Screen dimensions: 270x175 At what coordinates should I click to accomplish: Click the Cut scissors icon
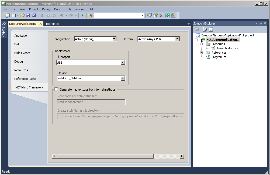pos(42,15)
